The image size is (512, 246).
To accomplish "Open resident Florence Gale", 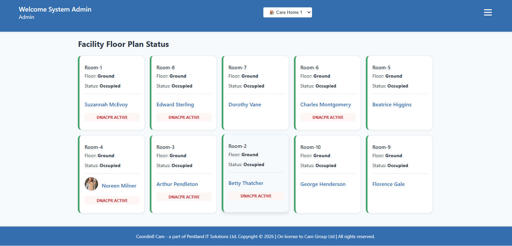I will coord(389,184).
